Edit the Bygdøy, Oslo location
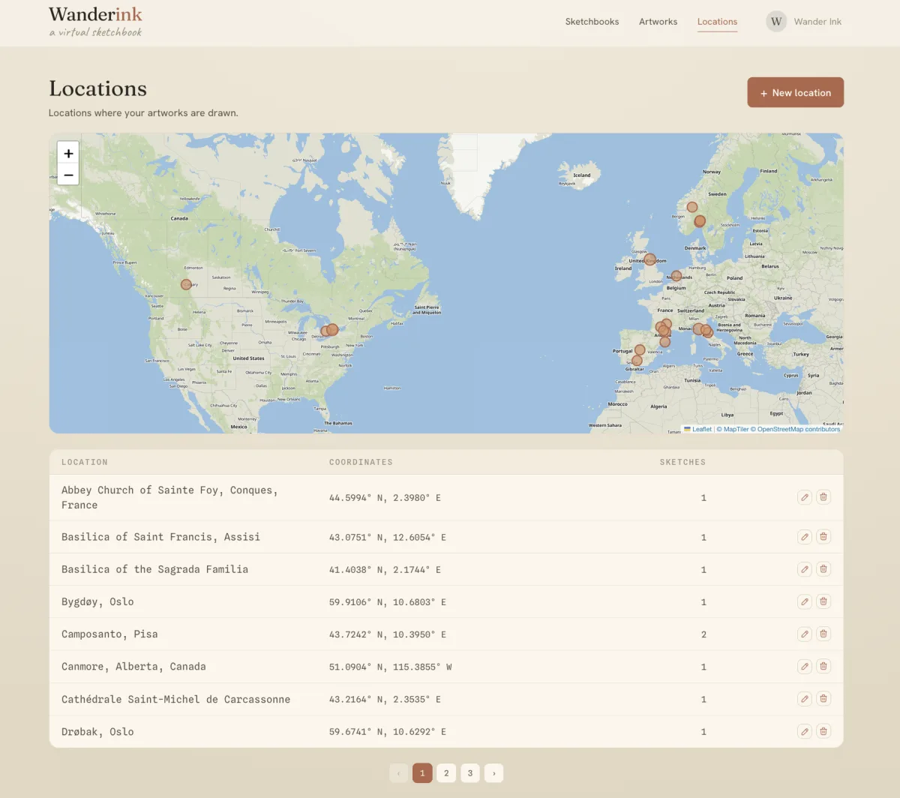 [805, 601]
